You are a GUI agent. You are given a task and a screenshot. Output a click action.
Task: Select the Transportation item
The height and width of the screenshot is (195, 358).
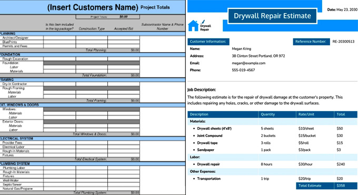(x=208, y=179)
